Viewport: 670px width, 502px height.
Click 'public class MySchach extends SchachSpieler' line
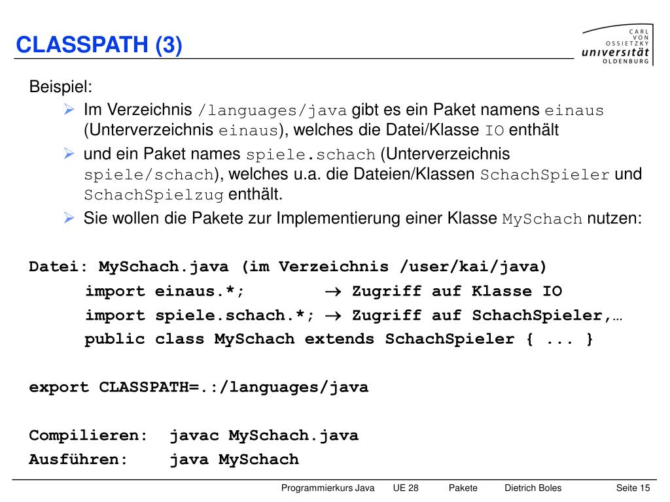pyautogui.click(x=338, y=339)
